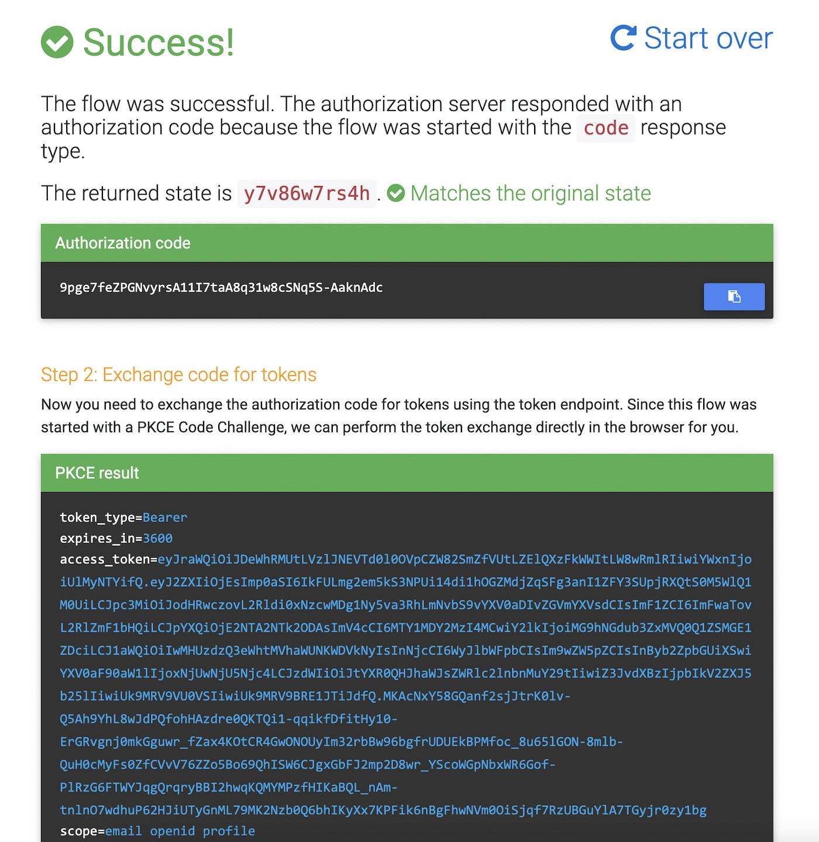Click the email scope value
Image resolution: width=819 pixels, height=842 pixels.
point(123,831)
